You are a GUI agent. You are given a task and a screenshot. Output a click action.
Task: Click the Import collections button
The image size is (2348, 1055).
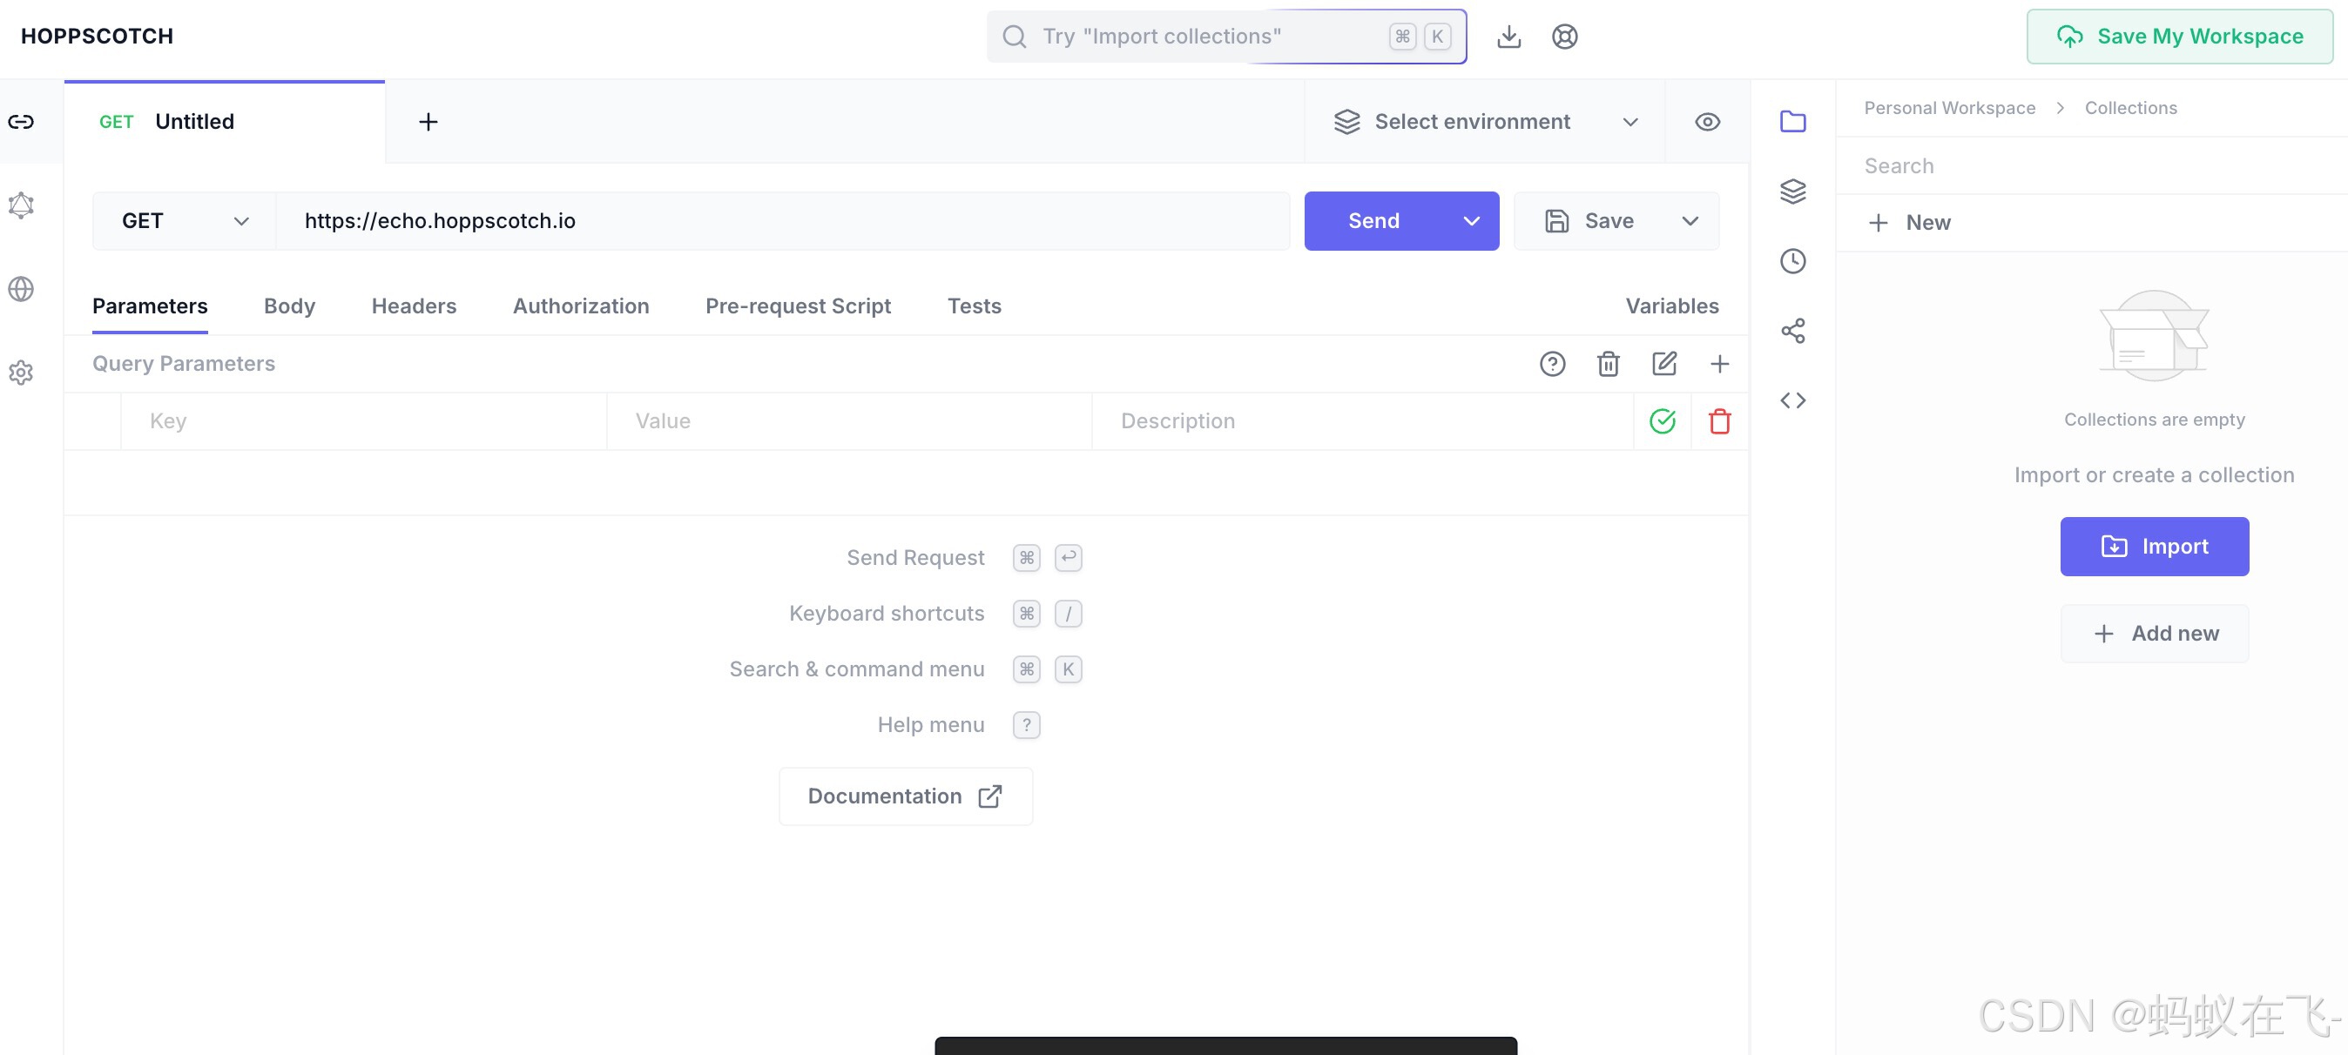click(2153, 546)
